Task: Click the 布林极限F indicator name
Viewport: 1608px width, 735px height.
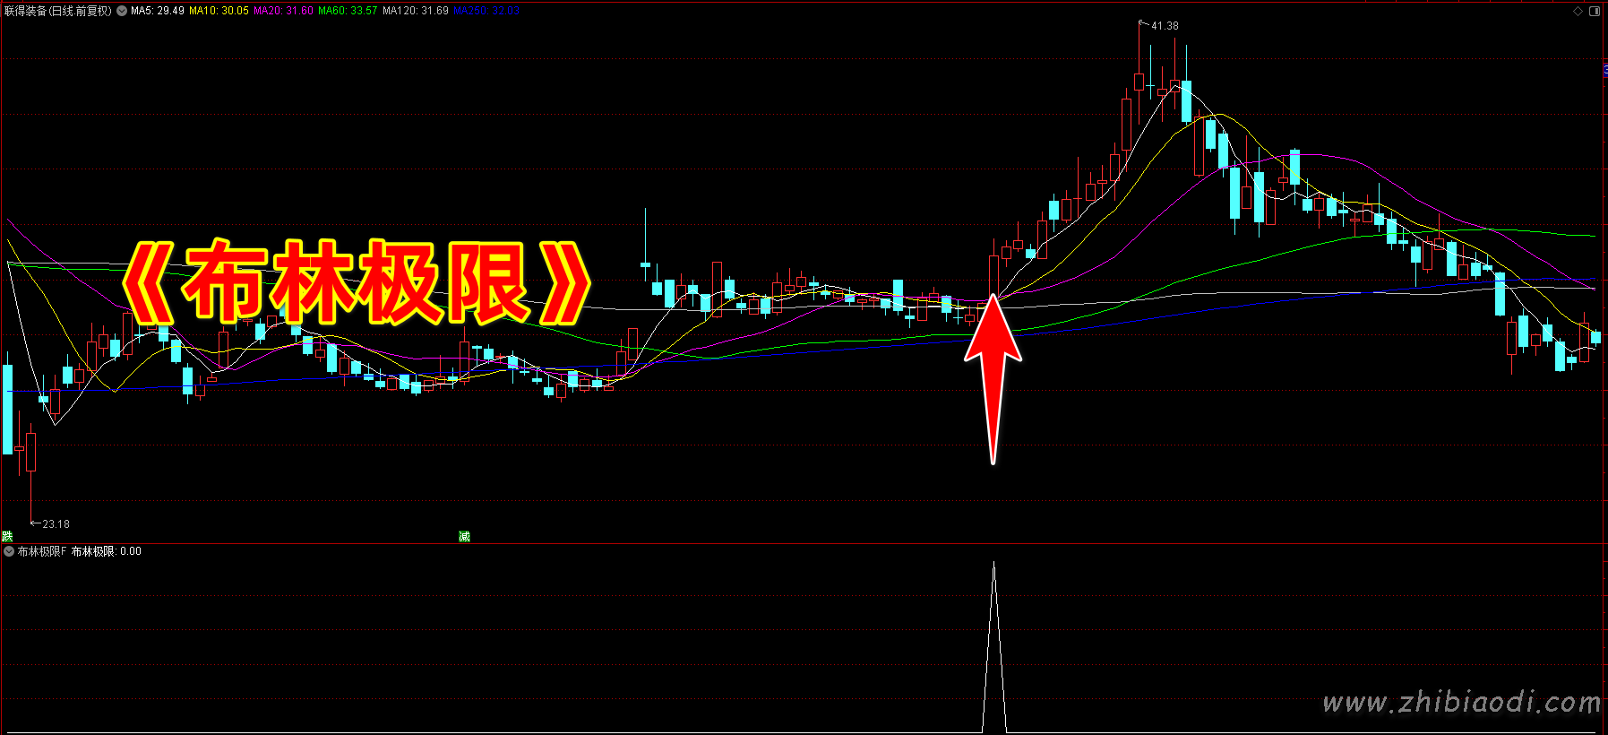Action: click(x=42, y=552)
